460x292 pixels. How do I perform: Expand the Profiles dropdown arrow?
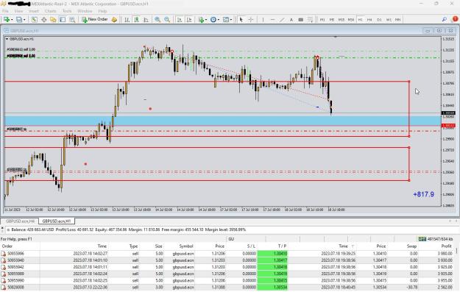24,20
